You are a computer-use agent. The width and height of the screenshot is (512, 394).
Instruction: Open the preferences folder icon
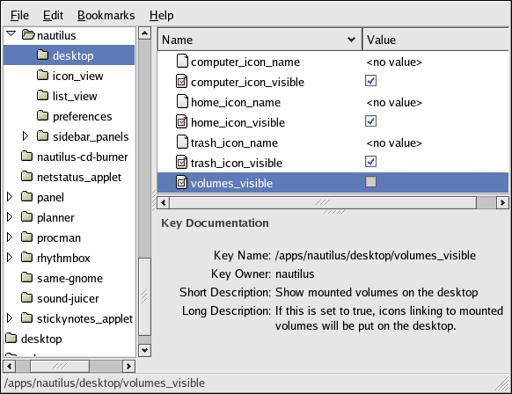pos(42,116)
